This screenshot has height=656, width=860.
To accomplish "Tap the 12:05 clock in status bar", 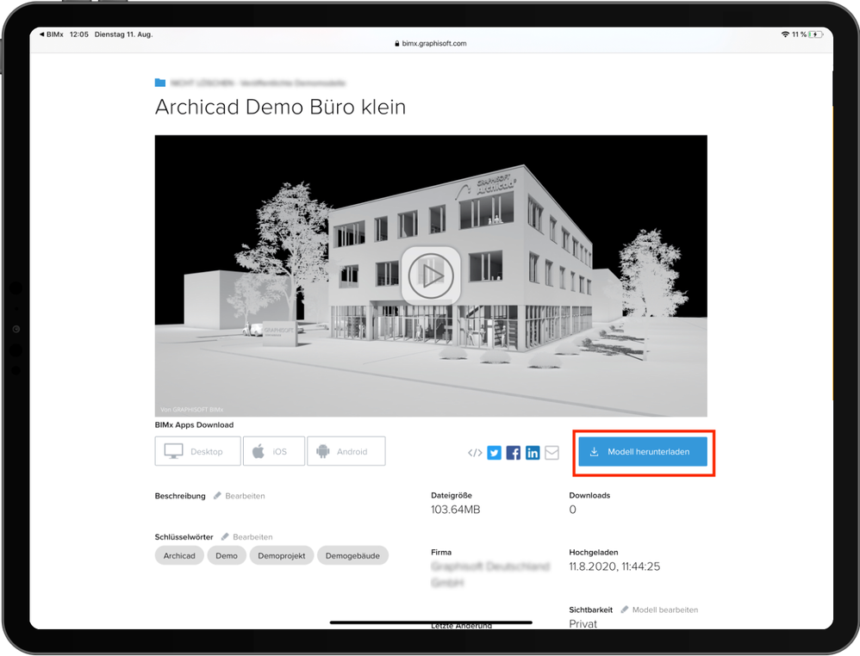I will click(79, 34).
